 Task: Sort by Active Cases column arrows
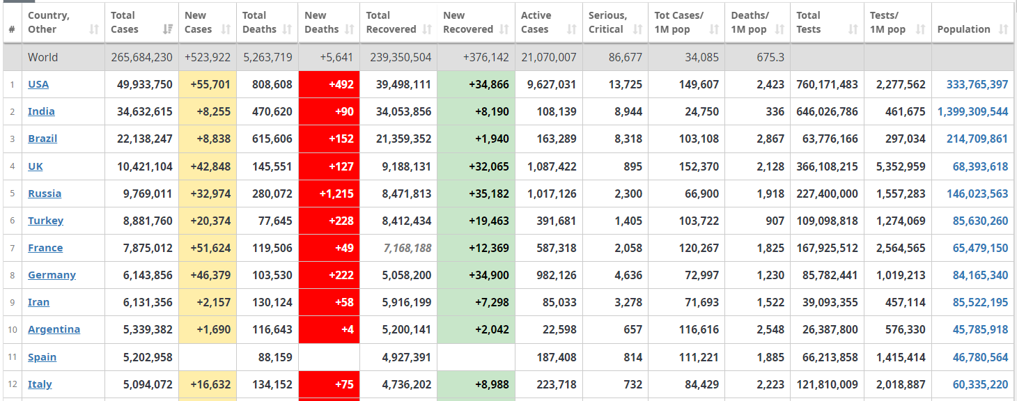[x=572, y=29]
